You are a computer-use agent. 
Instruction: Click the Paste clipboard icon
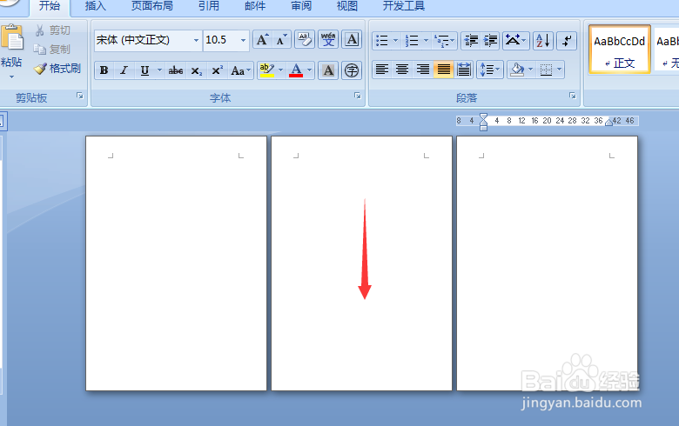(x=12, y=38)
